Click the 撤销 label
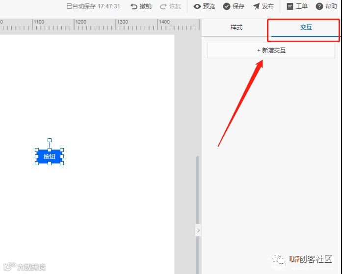Image resolution: width=343 pixels, height=274 pixels. click(x=145, y=6)
